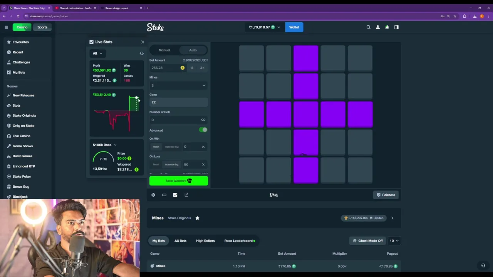Switch to Sports section

click(x=42, y=27)
